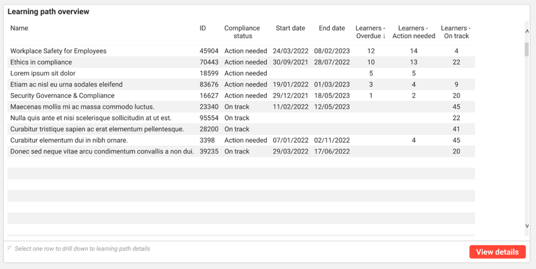This screenshot has width=536, height=269.
Task: Click the View details button
Action: point(497,252)
